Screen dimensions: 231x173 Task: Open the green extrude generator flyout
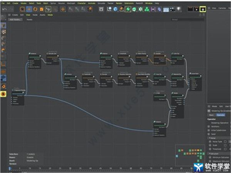click(134, 9)
